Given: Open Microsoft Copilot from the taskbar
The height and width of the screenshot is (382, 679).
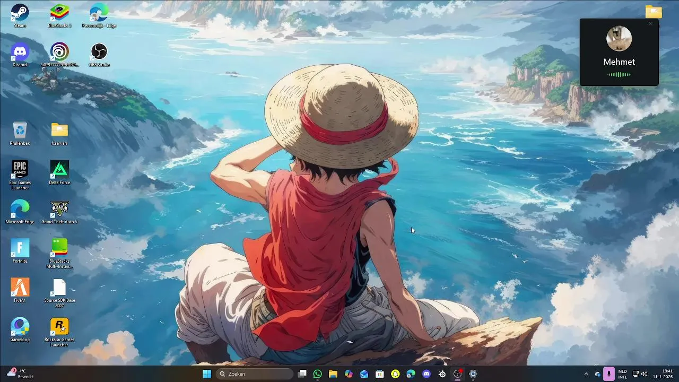Looking at the screenshot, I should [349, 374].
